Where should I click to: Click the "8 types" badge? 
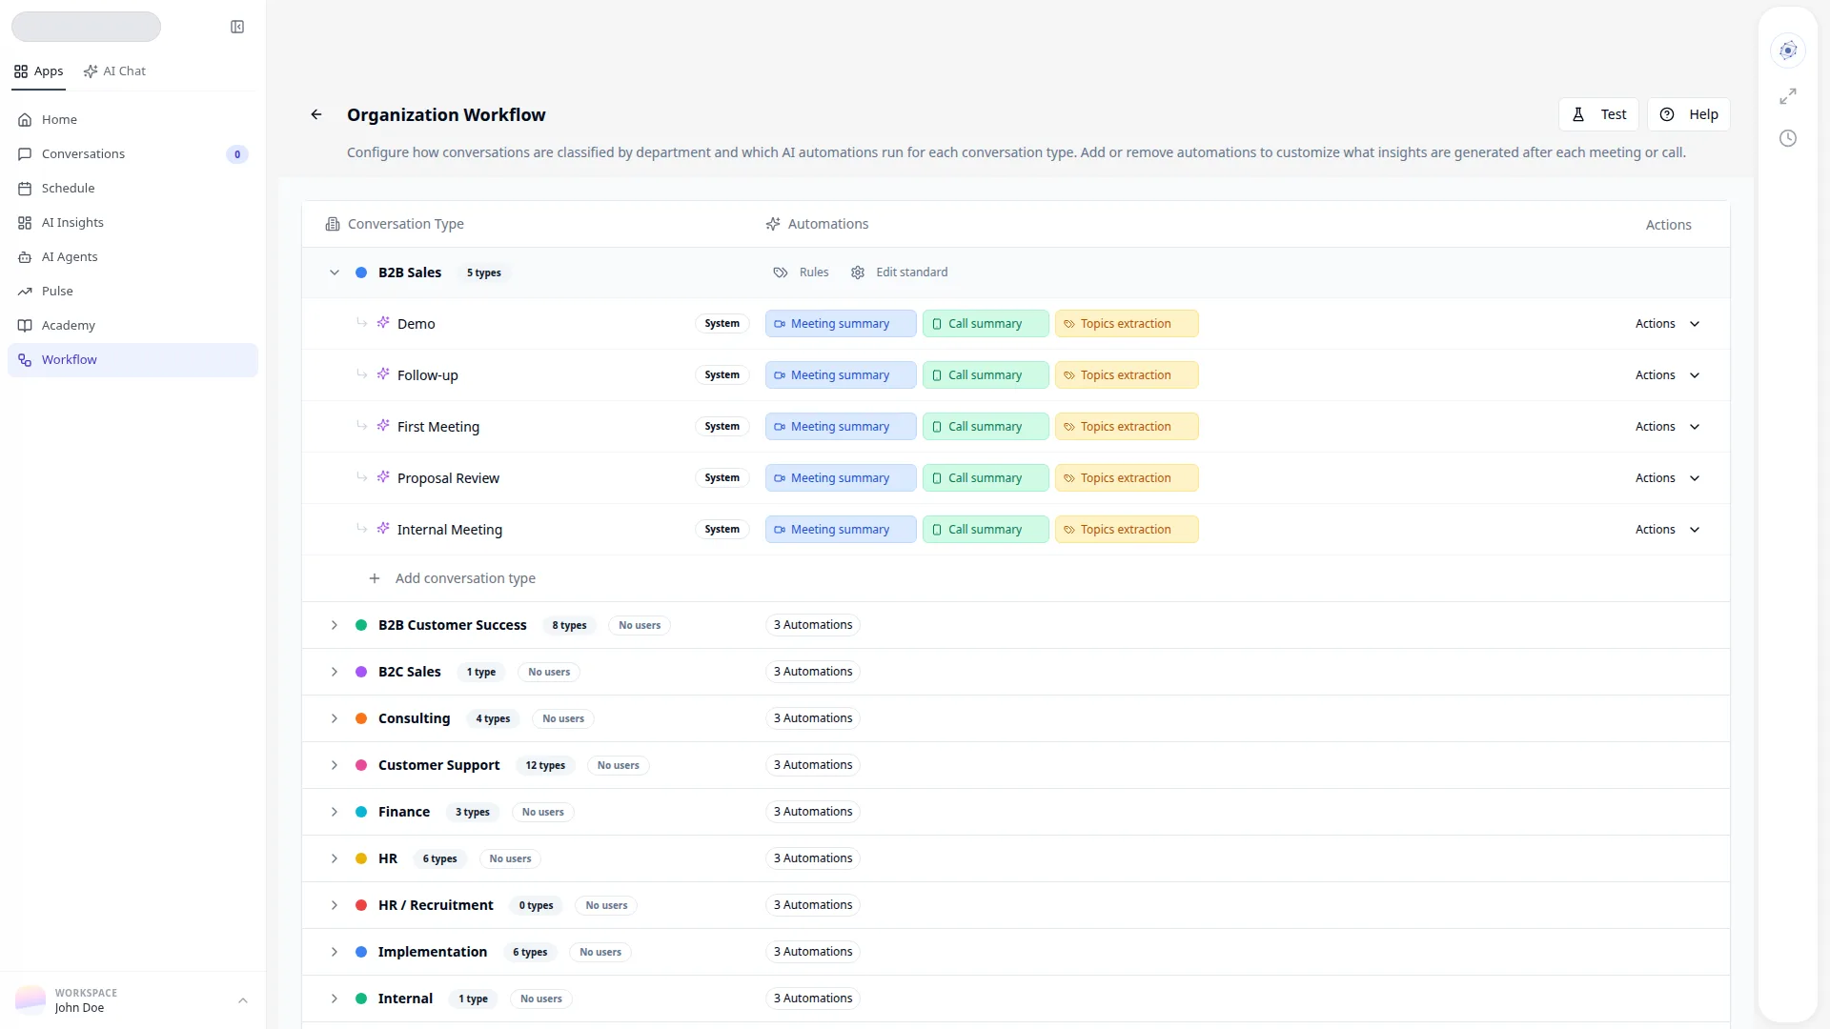coord(569,626)
